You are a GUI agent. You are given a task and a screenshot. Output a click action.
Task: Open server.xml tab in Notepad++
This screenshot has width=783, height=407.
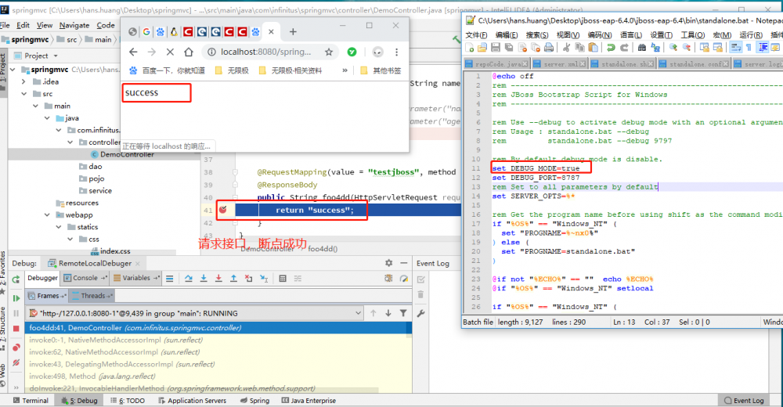(x=559, y=64)
